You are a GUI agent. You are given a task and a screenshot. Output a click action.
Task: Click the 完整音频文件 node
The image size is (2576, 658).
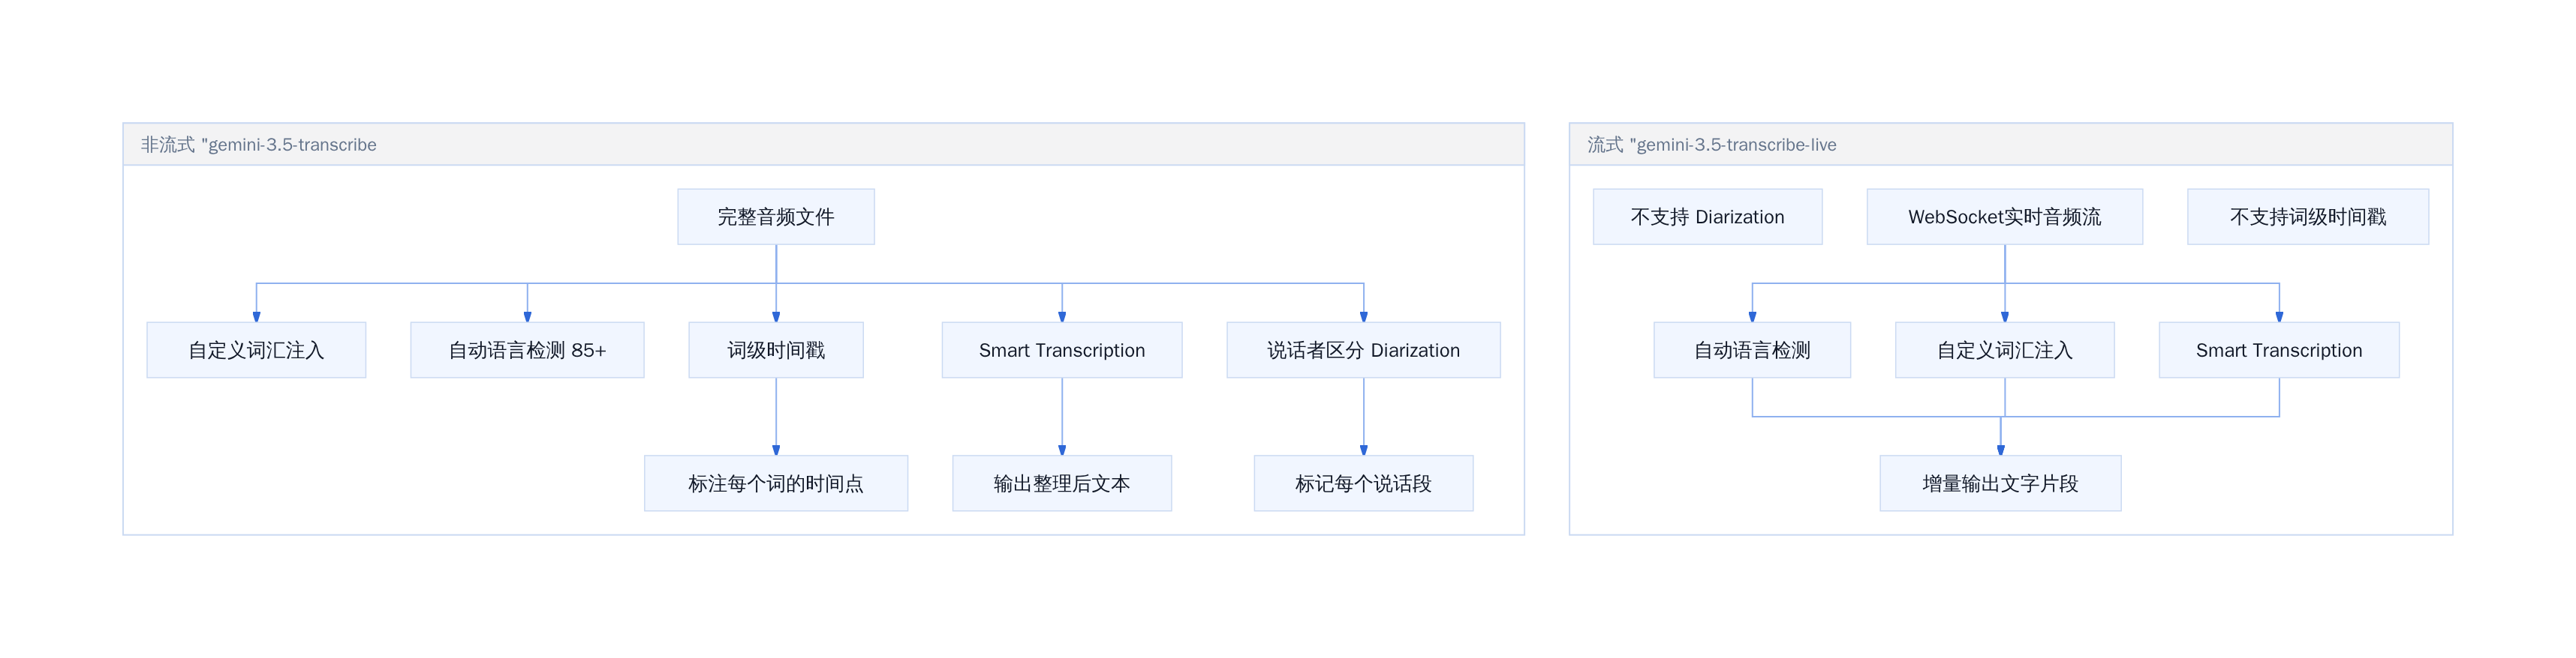(775, 217)
